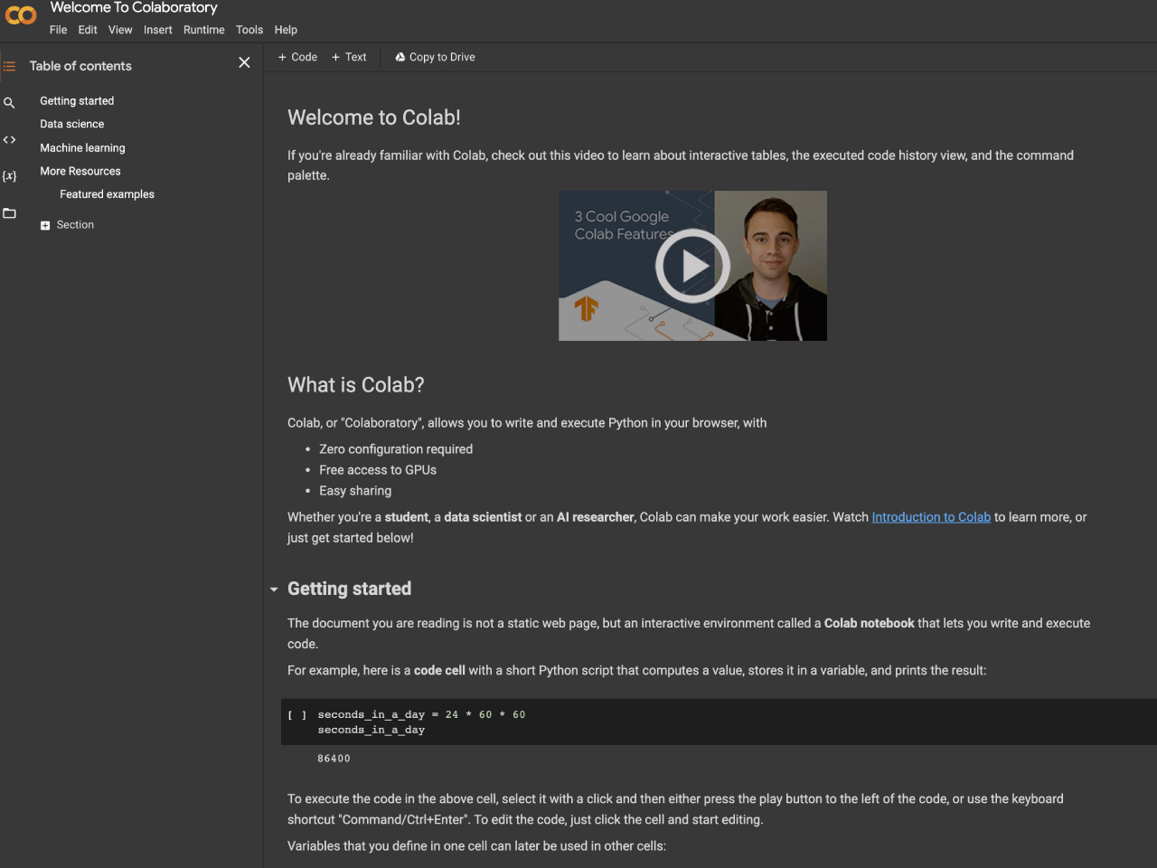
Task: Open the File menu
Action: coord(58,30)
